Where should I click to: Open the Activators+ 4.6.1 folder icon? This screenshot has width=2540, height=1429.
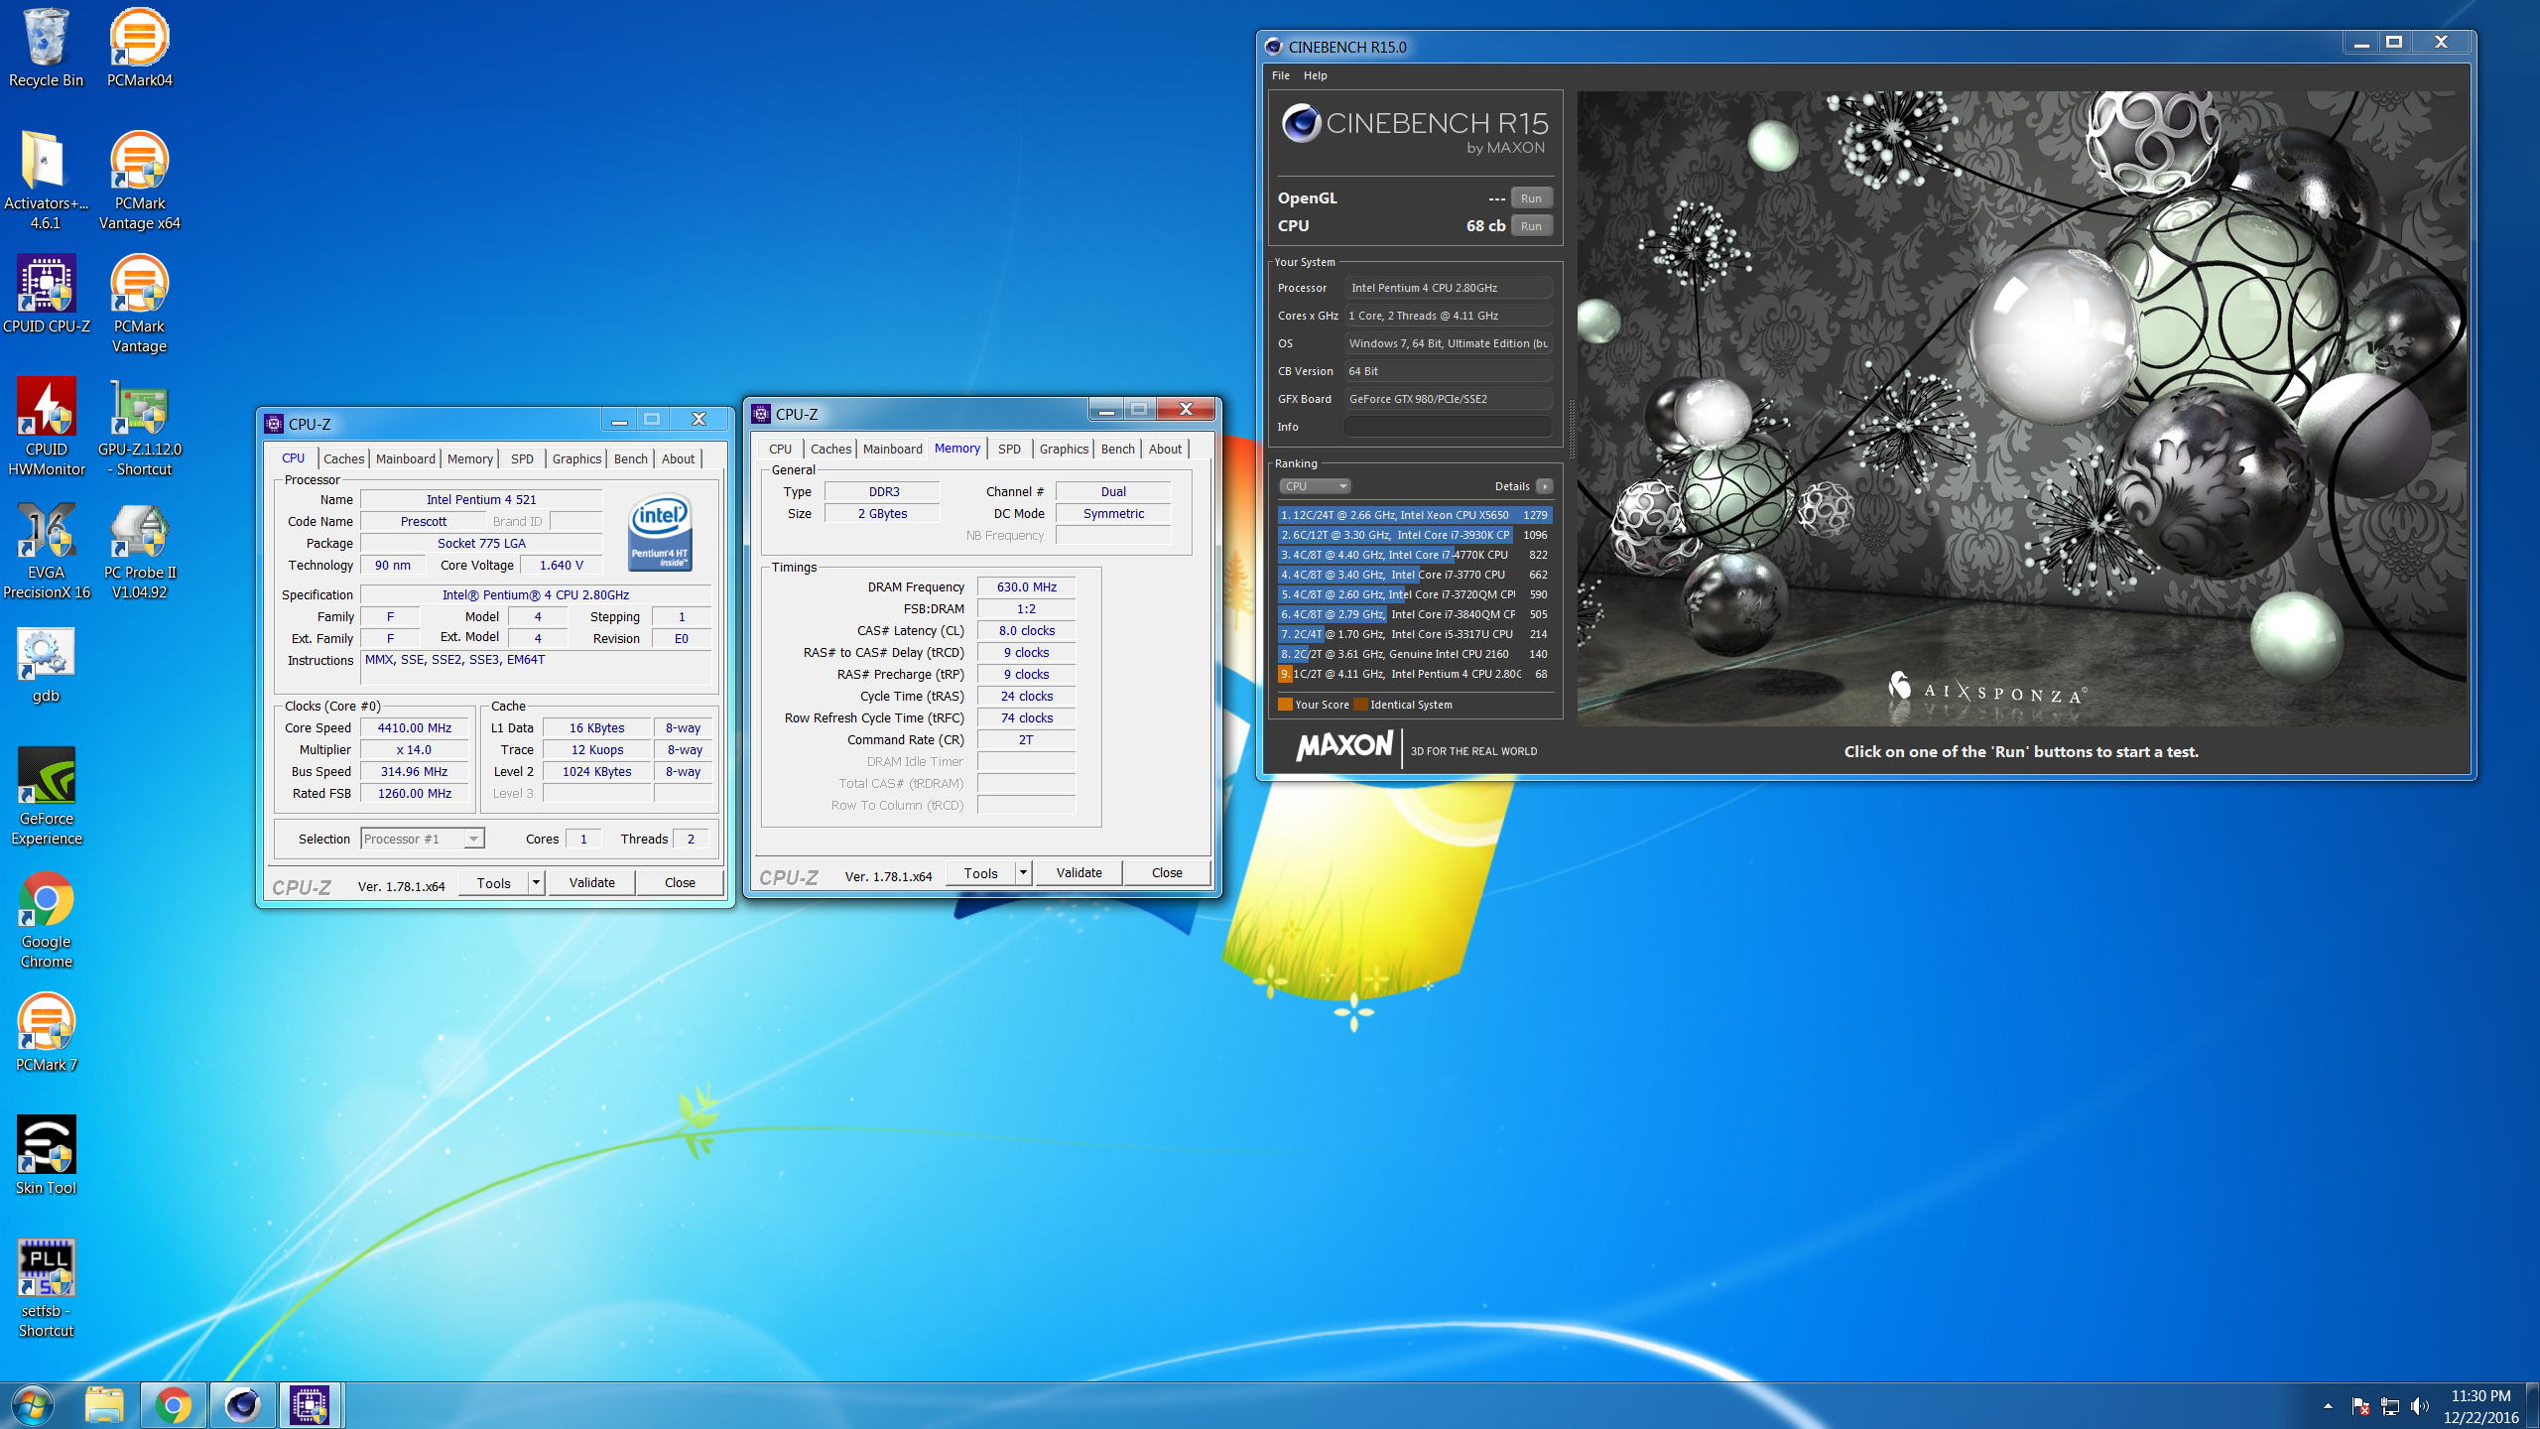pyautogui.click(x=46, y=182)
